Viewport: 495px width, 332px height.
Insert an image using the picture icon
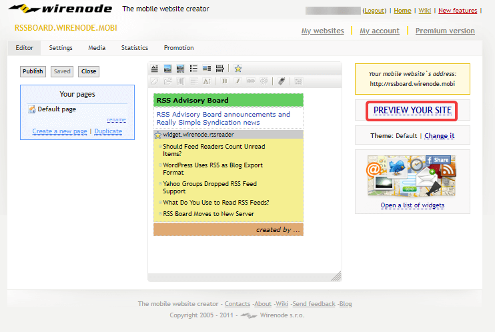pyautogui.click(x=167, y=69)
